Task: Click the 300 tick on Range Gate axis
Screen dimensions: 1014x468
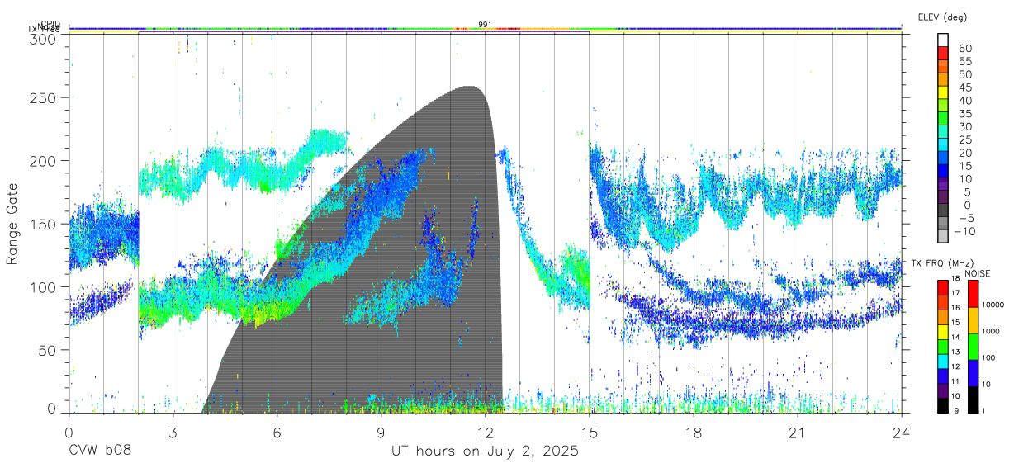Action: [x=41, y=39]
